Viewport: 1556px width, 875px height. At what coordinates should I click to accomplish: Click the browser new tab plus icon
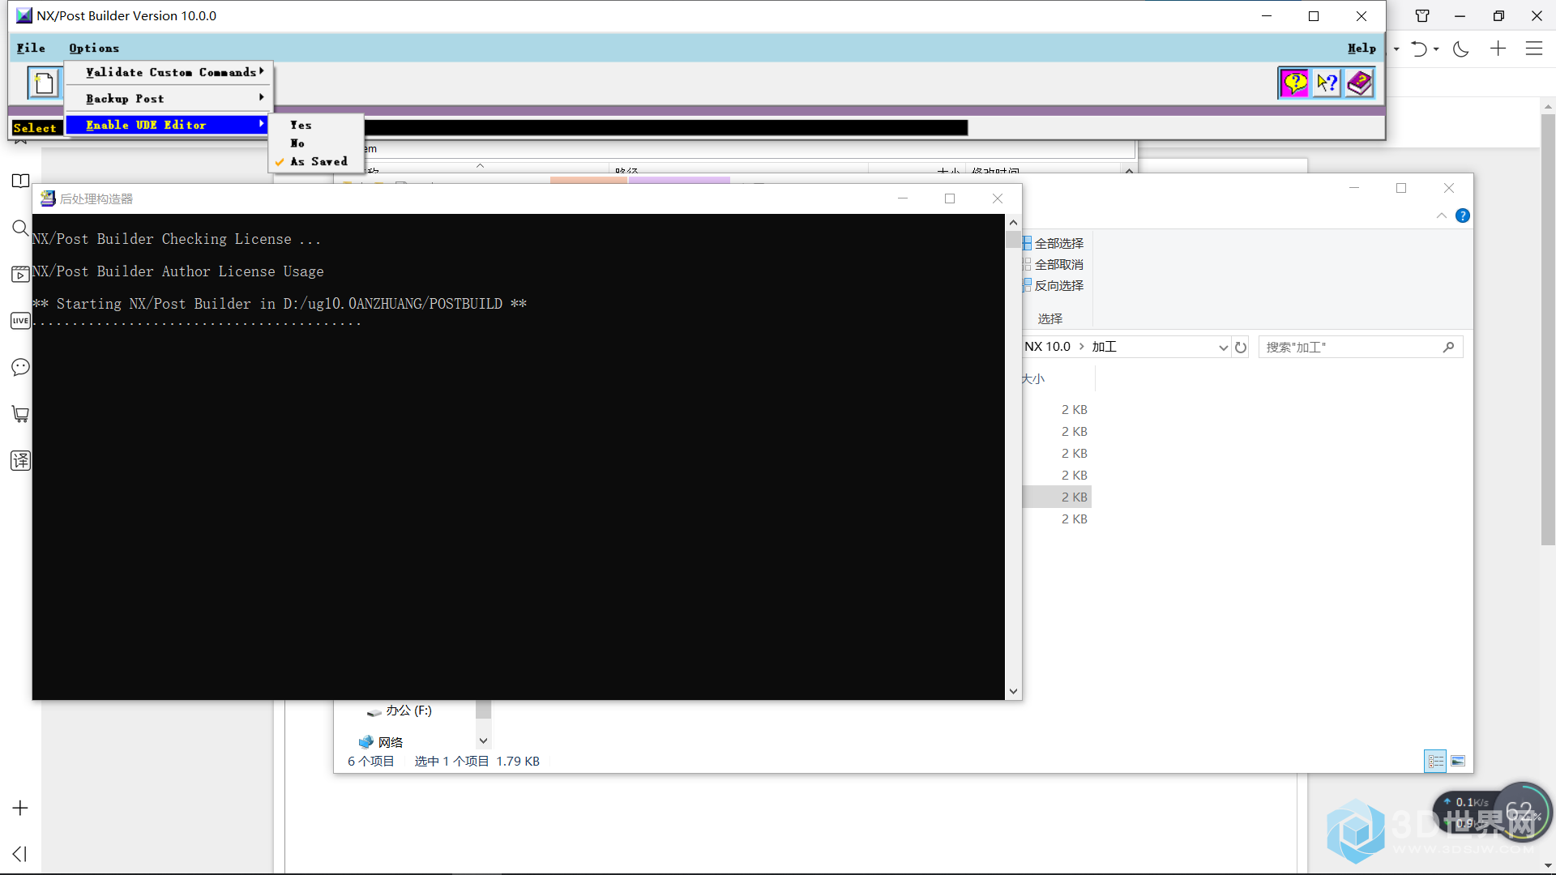[x=1498, y=49]
